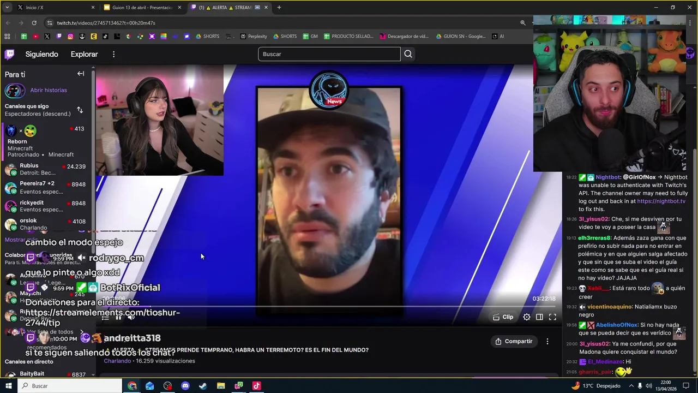
Task: Mute the video player volume
Action: point(131,317)
